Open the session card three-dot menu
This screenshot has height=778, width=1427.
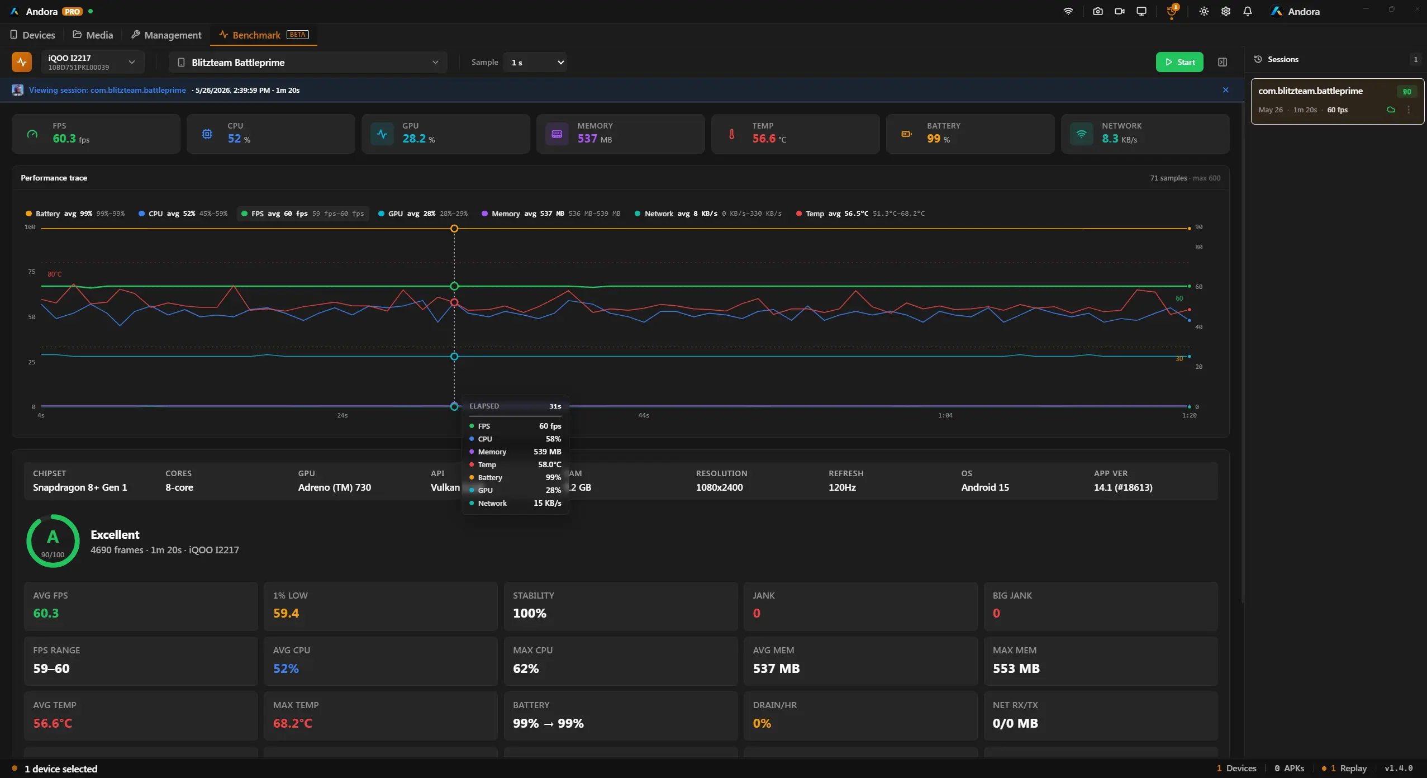pyautogui.click(x=1409, y=110)
